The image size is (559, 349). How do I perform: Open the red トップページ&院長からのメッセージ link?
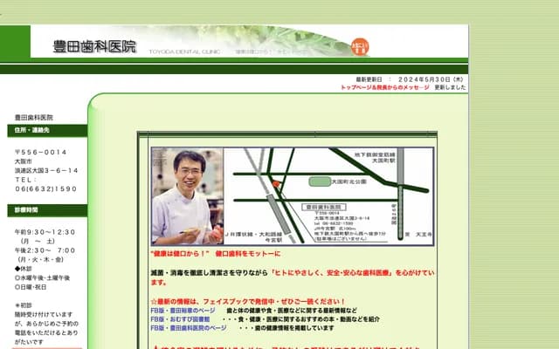point(385,87)
